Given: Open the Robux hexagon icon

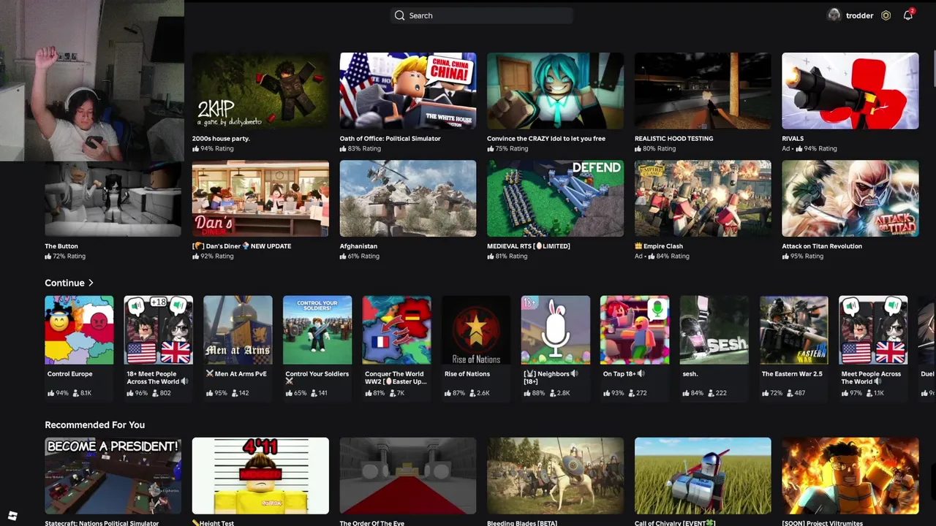Looking at the screenshot, I should [x=886, y=15].
